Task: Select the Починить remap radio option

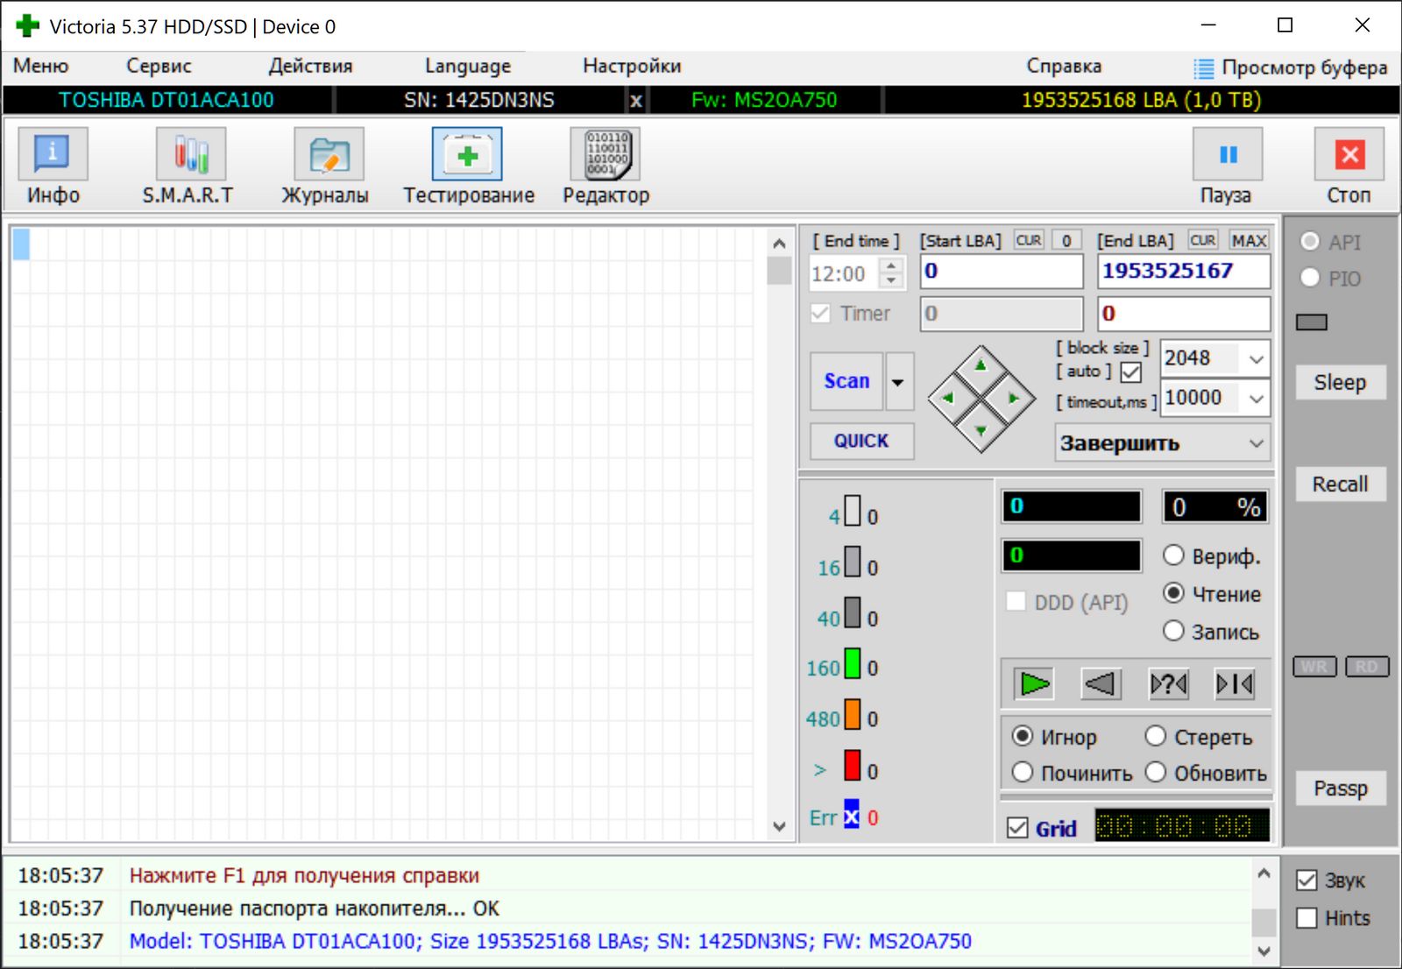Action: pos(1023,773)
